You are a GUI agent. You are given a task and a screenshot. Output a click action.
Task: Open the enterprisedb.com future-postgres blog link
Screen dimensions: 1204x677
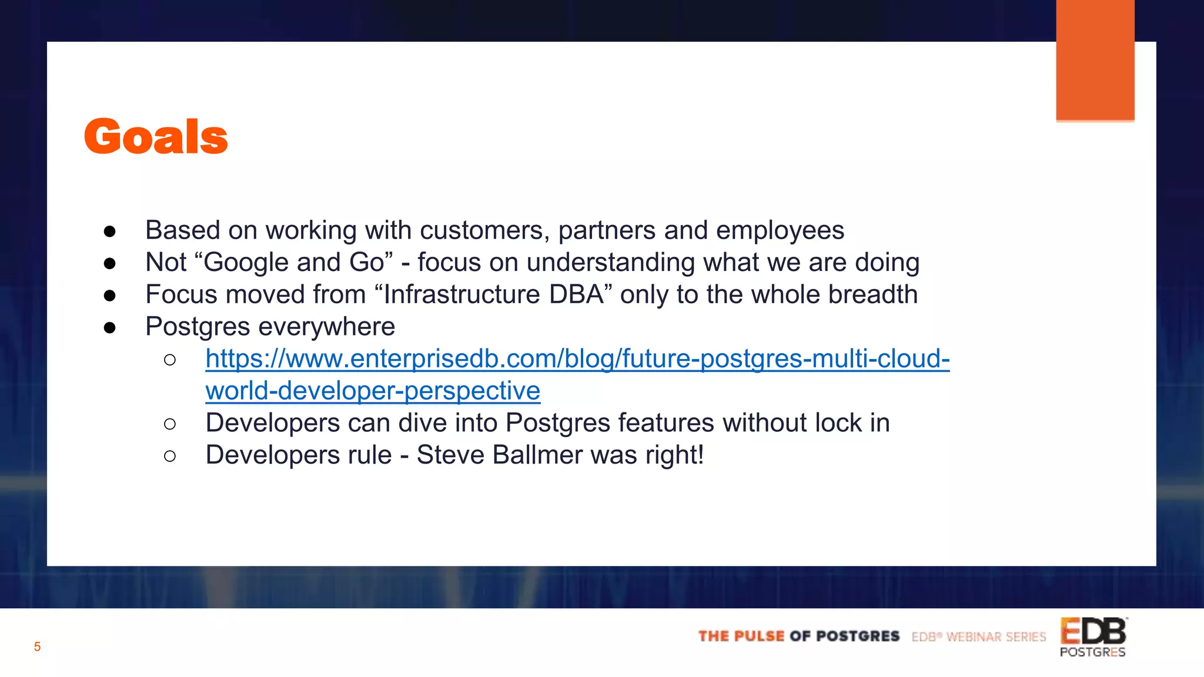(577, 359)
